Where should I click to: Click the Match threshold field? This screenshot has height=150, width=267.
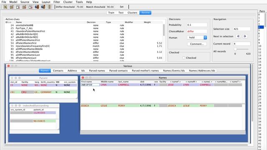tap(110, 7)
